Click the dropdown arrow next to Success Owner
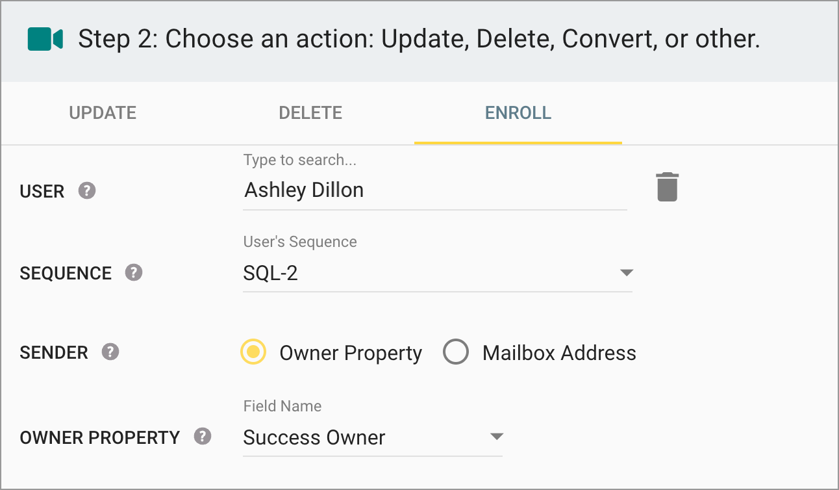 point(497,437)
